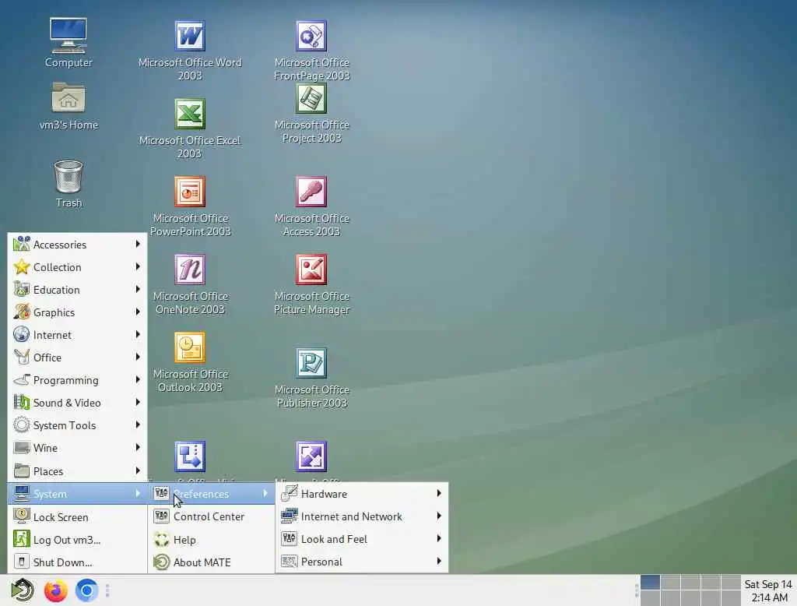Click the arrow beside Graphics
This screenshot has height=606, width=797.
point(137,312)
